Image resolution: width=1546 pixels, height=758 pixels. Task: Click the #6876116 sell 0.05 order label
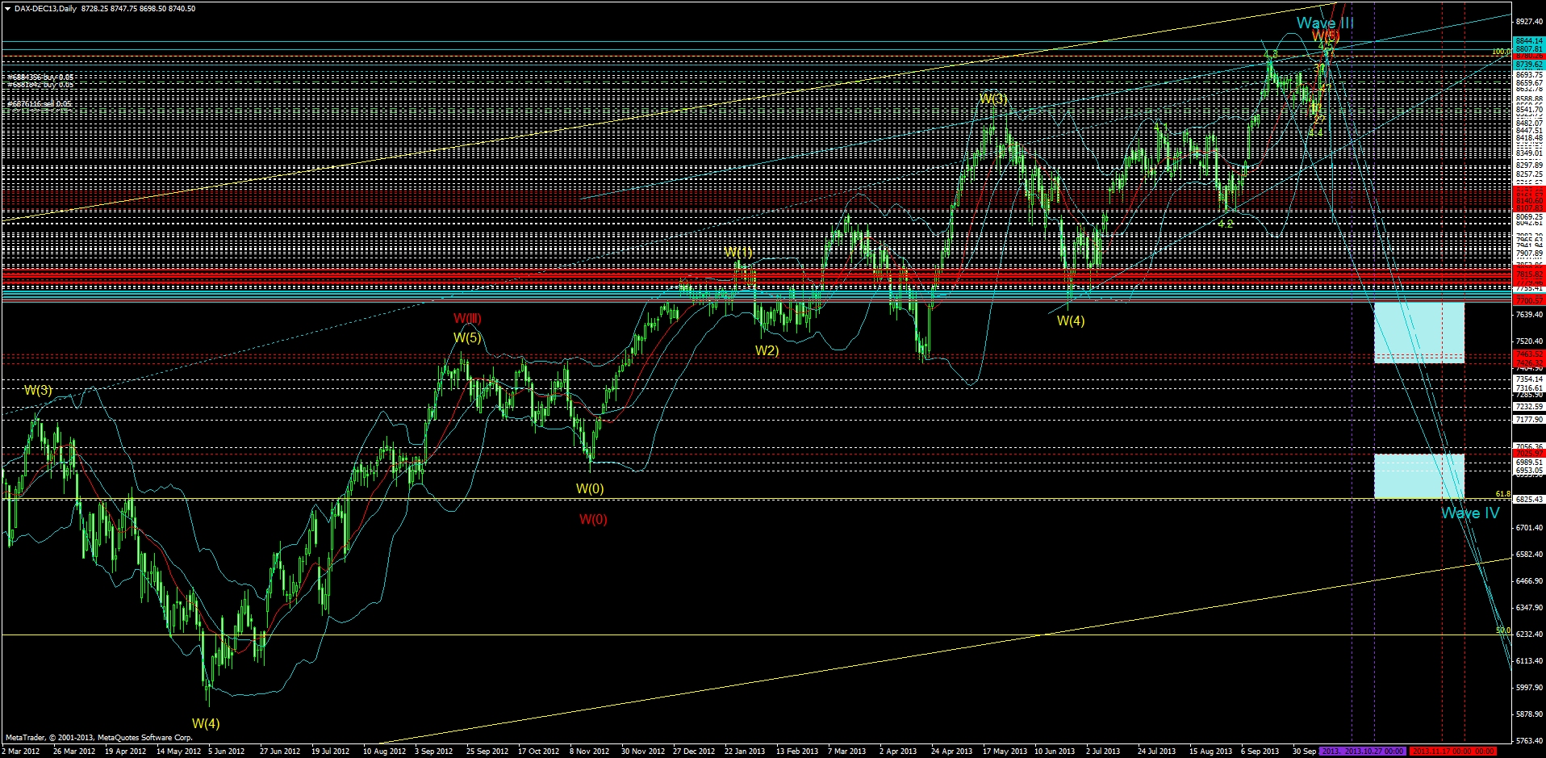[x=39, y=105]
